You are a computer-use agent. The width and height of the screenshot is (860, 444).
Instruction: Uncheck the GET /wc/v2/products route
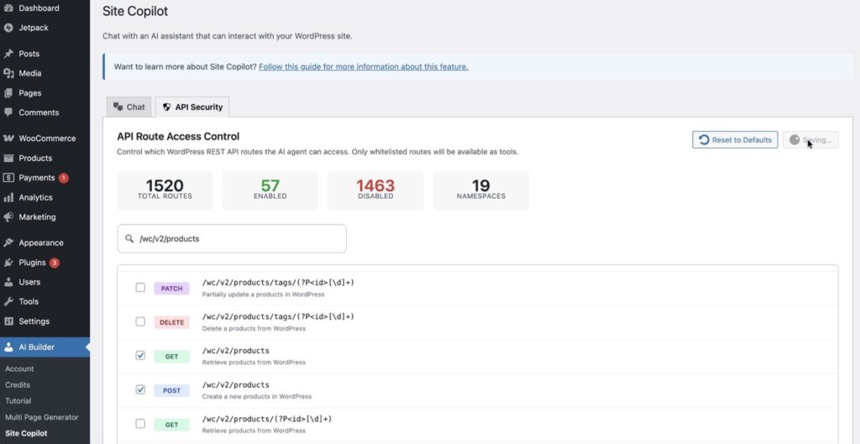(140, 356)
